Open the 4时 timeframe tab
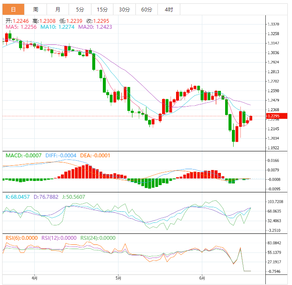This screenshot has height=285, width=292. click(169, 9)
